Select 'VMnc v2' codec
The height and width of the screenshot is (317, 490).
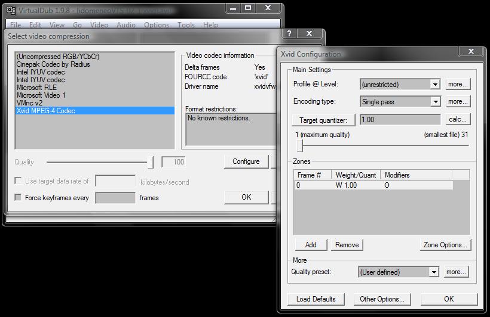pos(94,103)
